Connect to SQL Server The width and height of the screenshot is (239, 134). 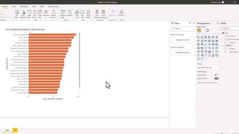pos(35,14)
